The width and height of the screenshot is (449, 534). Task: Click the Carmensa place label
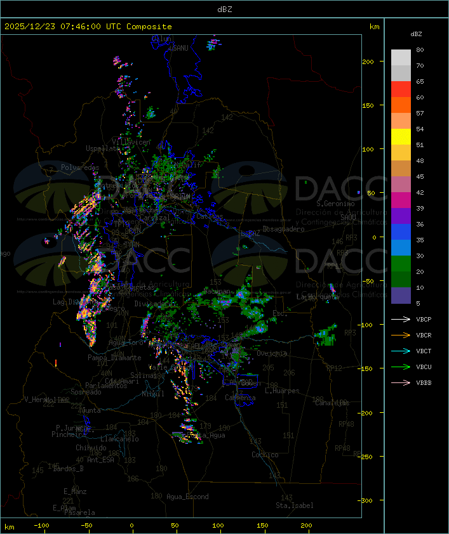pyautogui.click(x=240, y=398)
